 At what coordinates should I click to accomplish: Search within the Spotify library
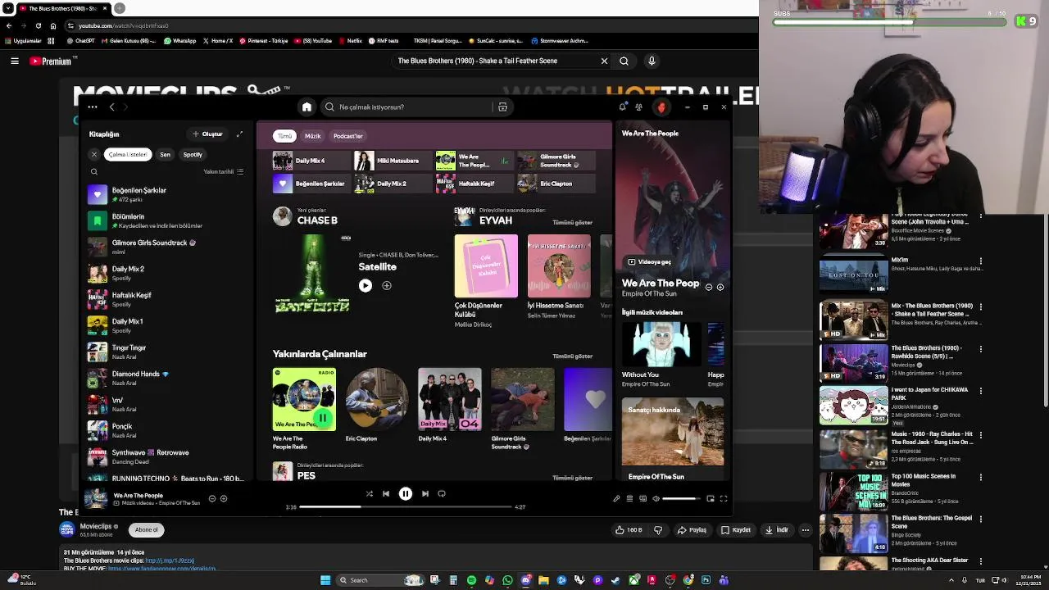pyautogui.click(x=94, y=172)
